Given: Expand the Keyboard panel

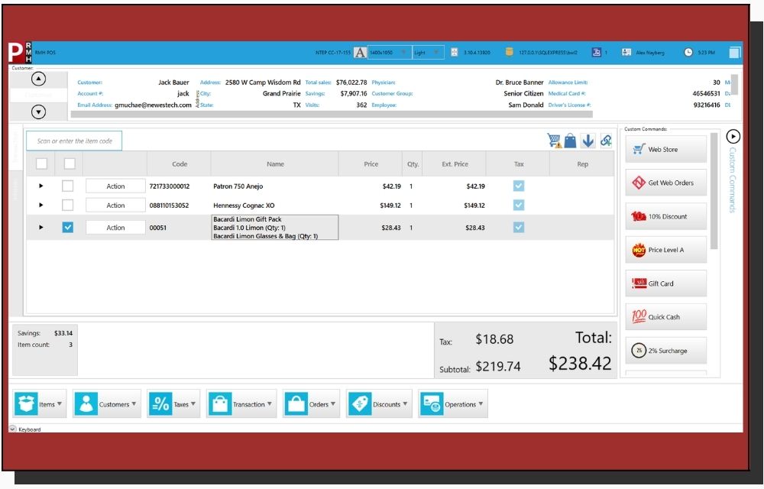Looking at the screenshot, I should click(13, 429).
